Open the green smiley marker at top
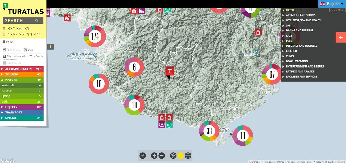The width and height of the screenshot is (346, 163). 168,10
